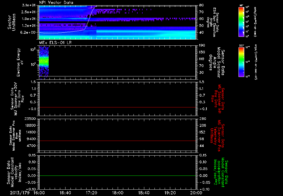Click the DEF label above the color bar
283x196 pixels.
click(242, 46)
